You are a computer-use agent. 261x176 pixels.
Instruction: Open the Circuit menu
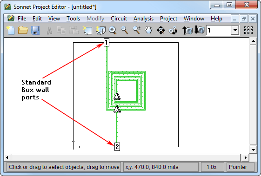[x=119, y=19]
